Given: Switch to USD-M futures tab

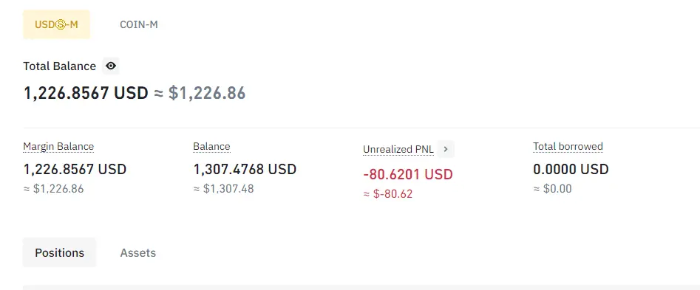Looking at the screenshot, I should pos(57,24).
